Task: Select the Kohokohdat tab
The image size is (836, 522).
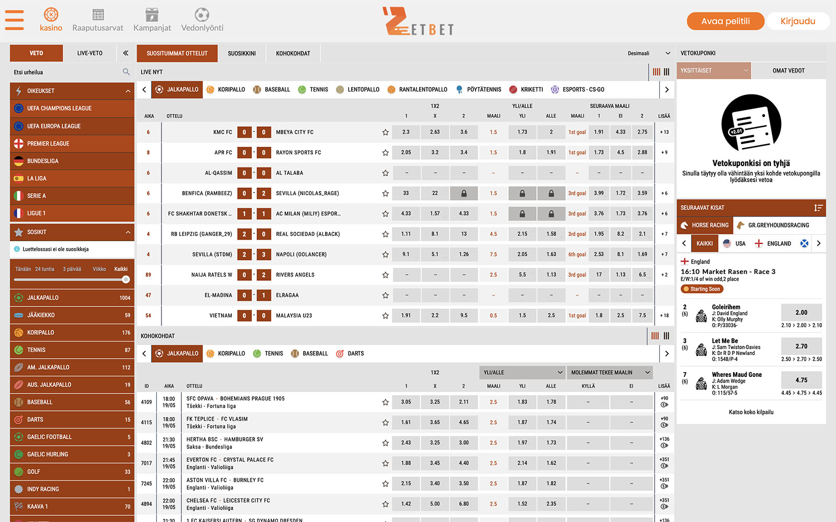Action: click(293, 53)
